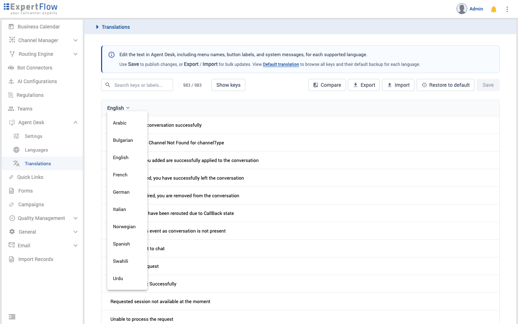The image size is (518, 324).
Task: Select Swahili option
Action: pyautogui.click(x=127, y=261)
